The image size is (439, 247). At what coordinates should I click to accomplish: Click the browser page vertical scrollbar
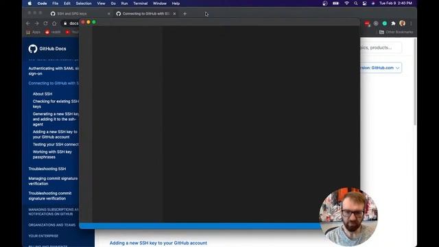click(415, 82)
